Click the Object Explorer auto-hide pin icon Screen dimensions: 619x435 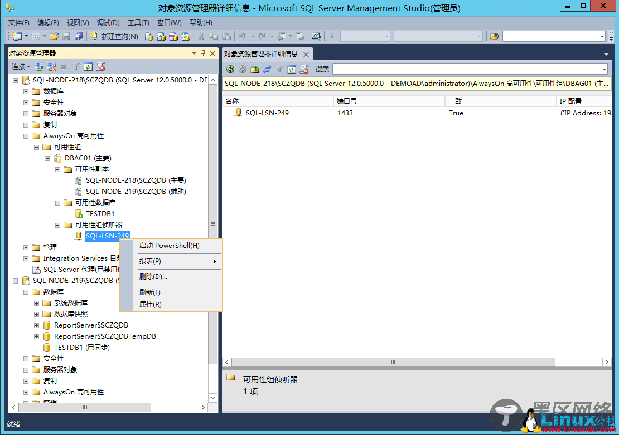point(204,53)
